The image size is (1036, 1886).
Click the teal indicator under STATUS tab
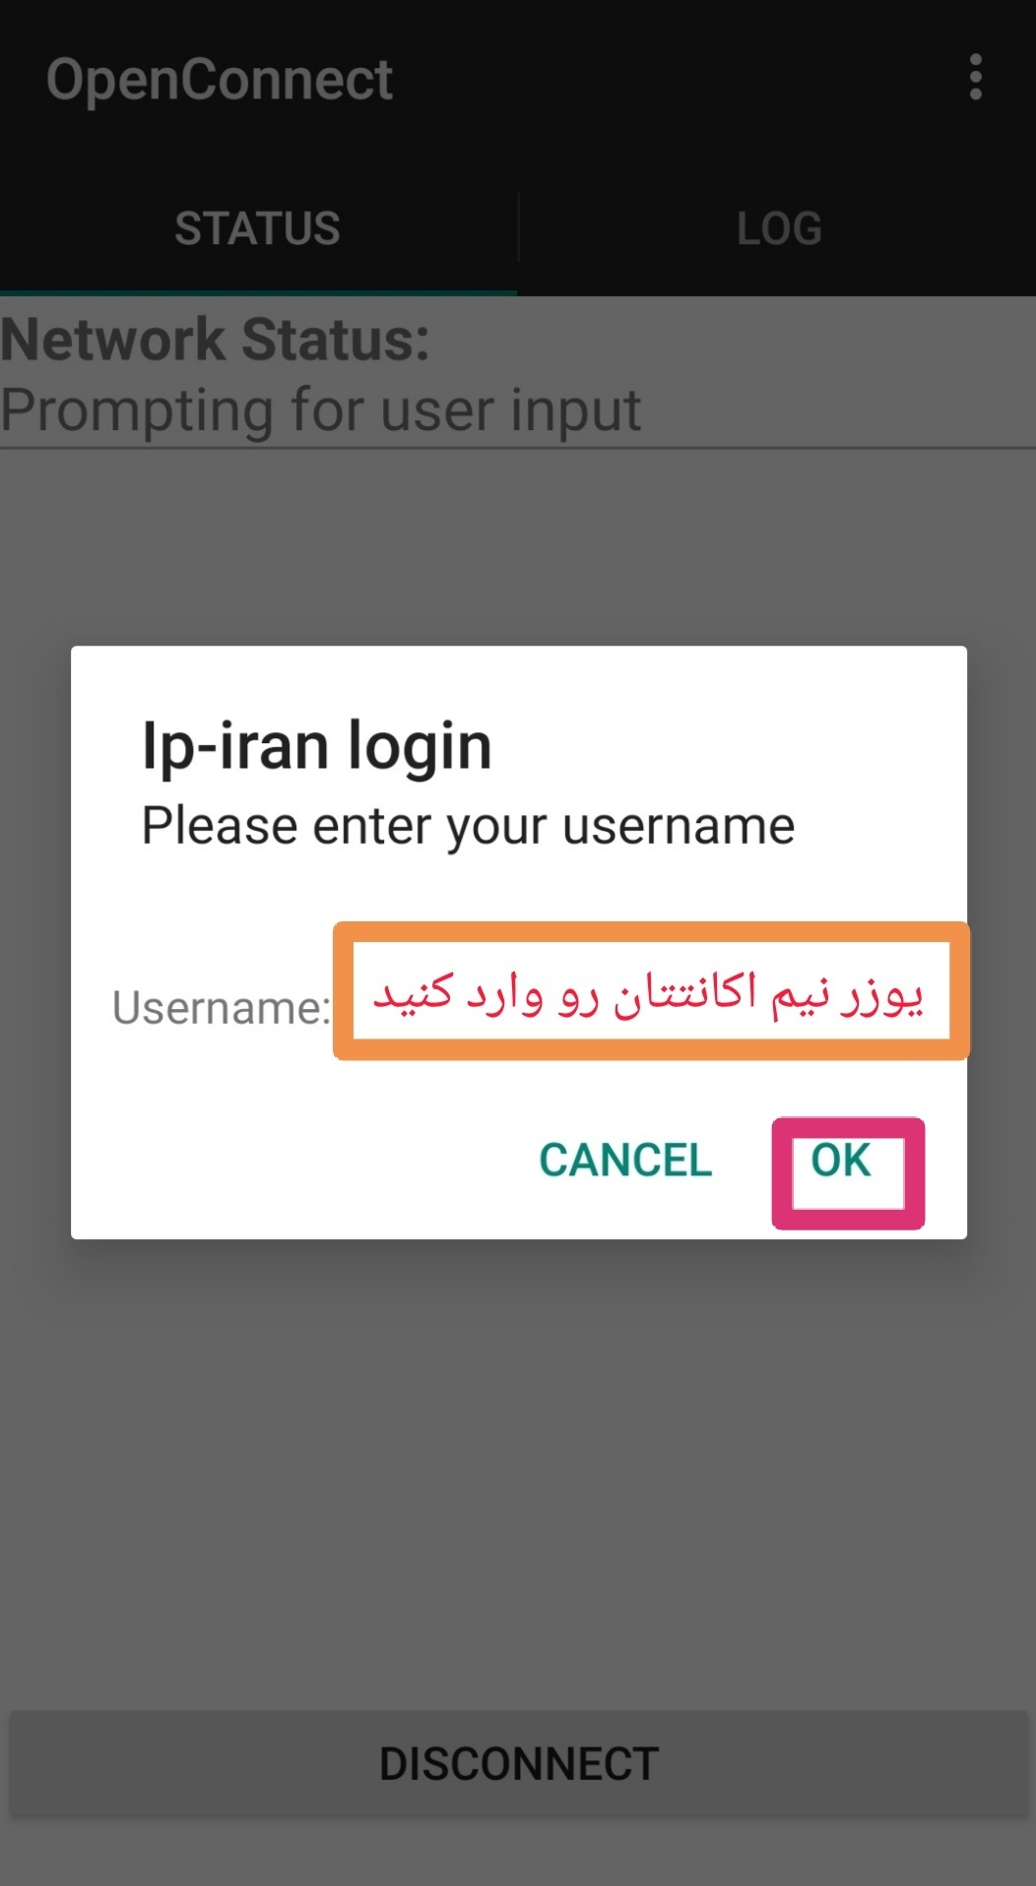pos(258,292)
